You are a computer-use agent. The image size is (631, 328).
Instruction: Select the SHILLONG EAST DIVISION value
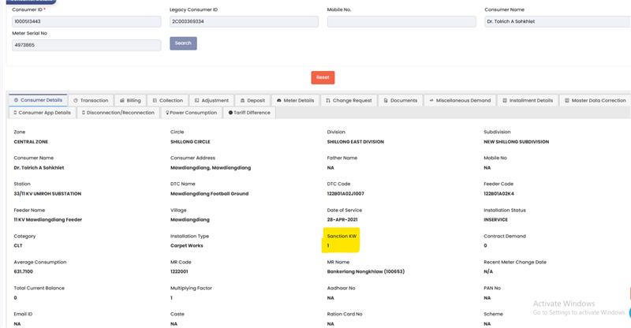pyautogui.click(x=356, y=142)
